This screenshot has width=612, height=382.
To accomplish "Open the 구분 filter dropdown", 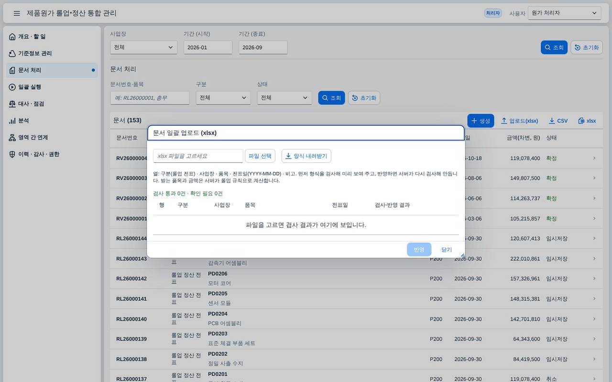I will click(x=223, y=98).
